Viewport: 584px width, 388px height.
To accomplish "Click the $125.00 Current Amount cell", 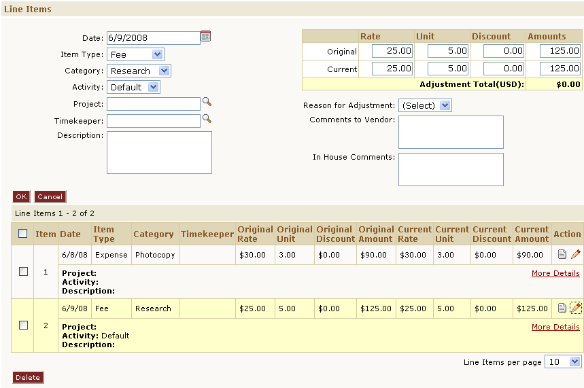I will [532, 308].
